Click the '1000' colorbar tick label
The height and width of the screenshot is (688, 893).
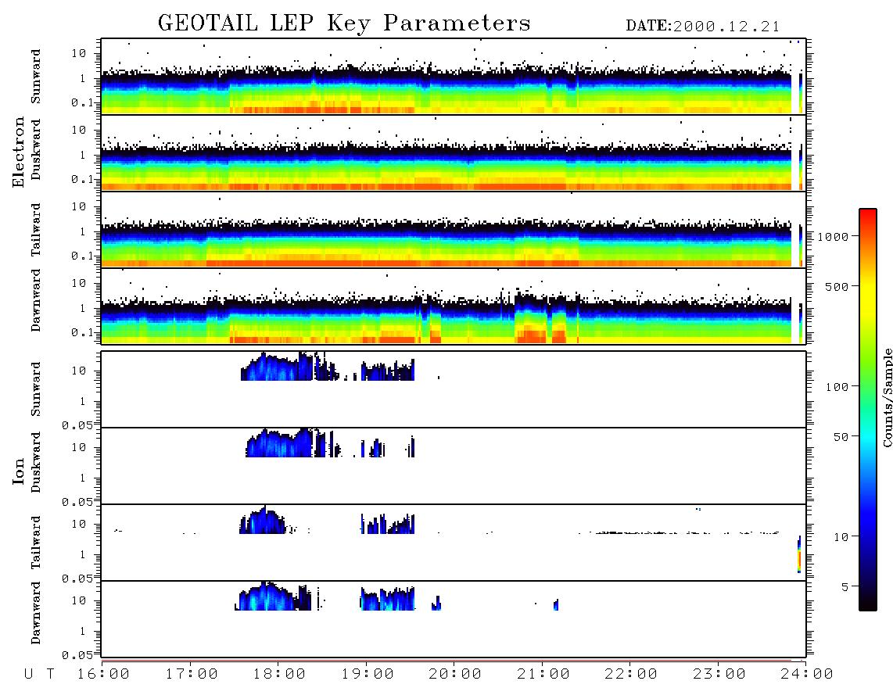[x=834, y=236]
